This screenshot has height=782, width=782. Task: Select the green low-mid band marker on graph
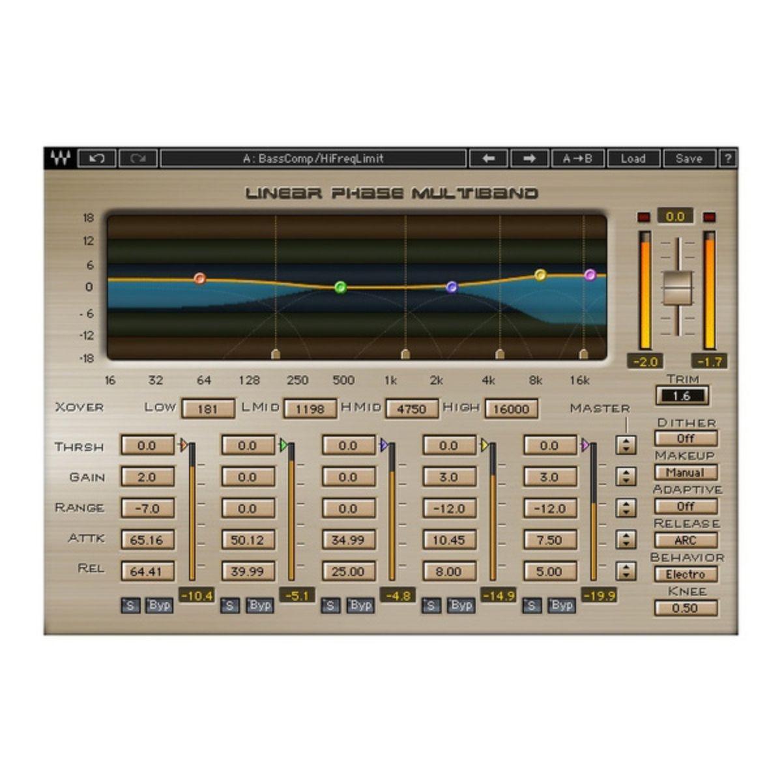(x=340, y=287)
